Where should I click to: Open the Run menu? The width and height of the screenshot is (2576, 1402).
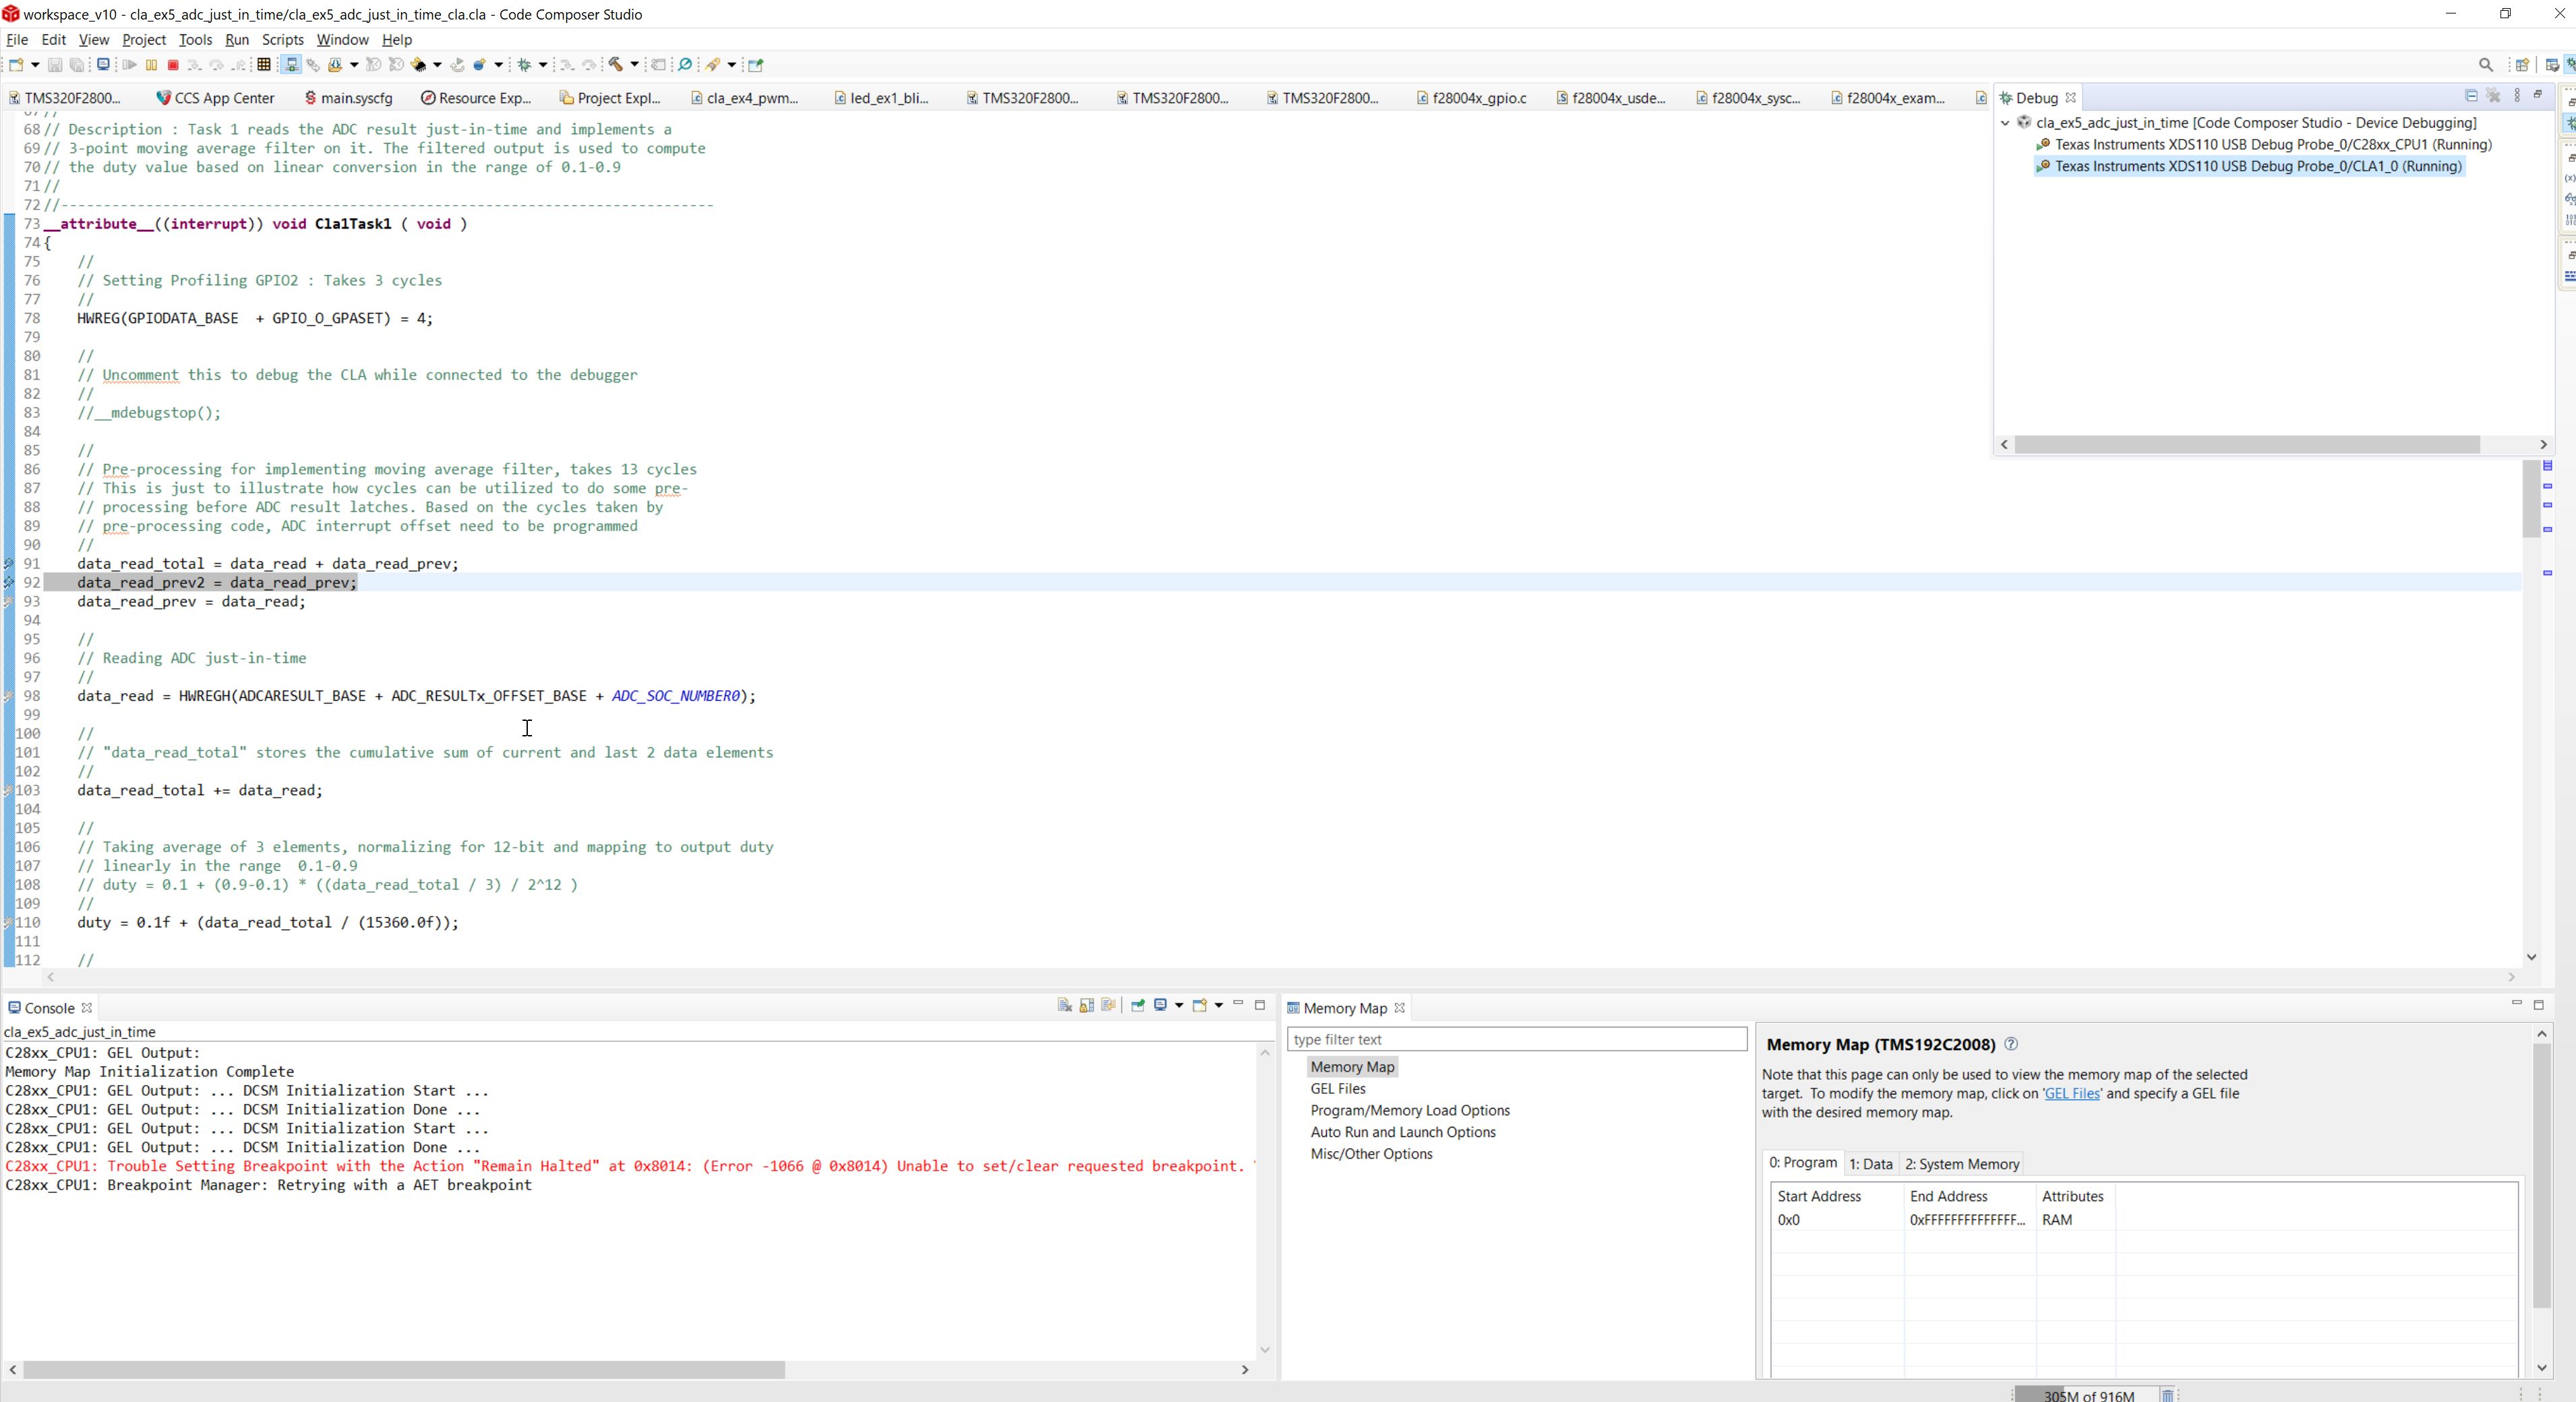237,39
